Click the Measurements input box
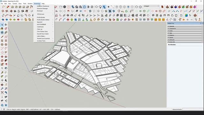 193,109
